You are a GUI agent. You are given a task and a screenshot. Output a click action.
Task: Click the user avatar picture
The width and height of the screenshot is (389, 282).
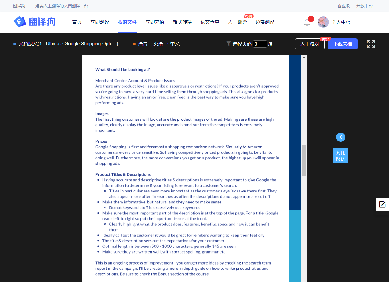[x=323, y=22]
